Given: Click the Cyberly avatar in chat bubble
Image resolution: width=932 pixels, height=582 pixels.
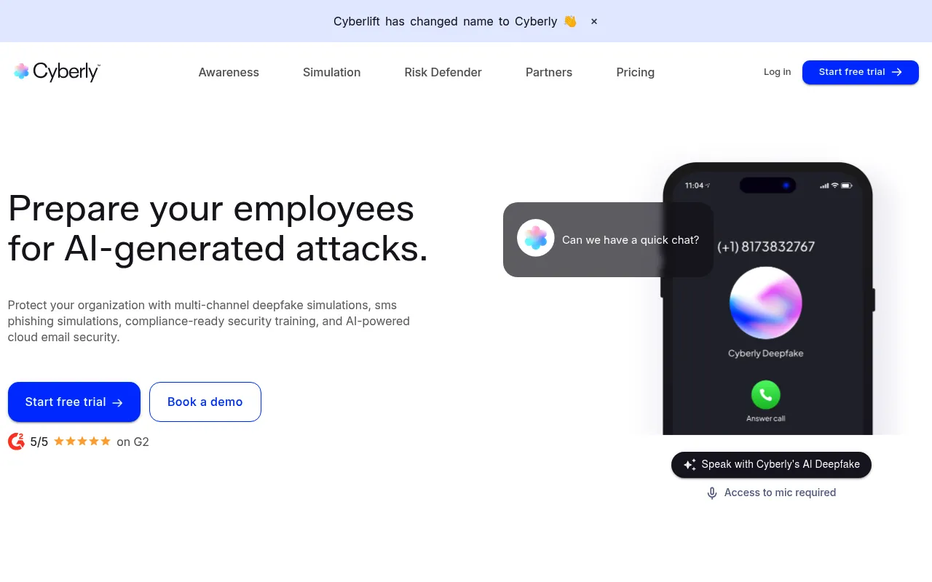Looking at the screenshot, I should (x=536, y=238).
